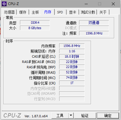
Task: Click the 1:16 FSB:DRAM ratio field
Action: [72, 51]
